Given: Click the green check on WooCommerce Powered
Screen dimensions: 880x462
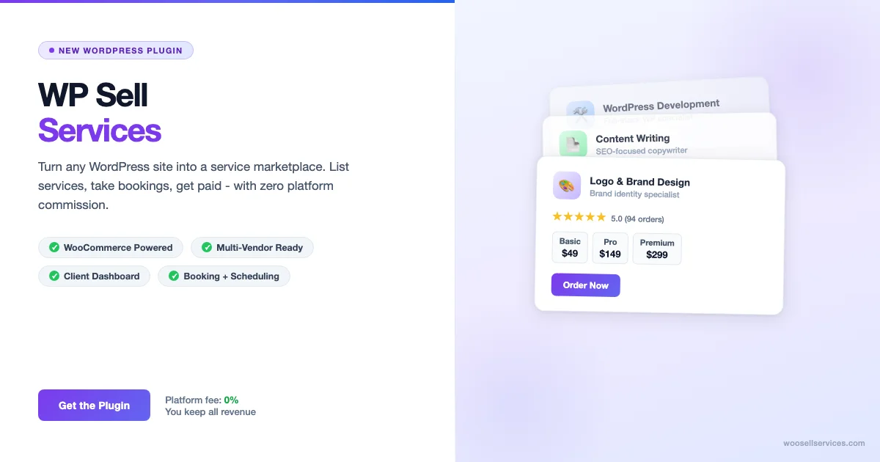Looking at the screenshot, I should 54,247.
